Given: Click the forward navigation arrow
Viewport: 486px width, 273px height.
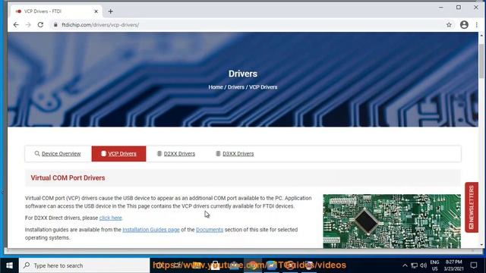Looking at the screenshot, I should tap(28, 25).
